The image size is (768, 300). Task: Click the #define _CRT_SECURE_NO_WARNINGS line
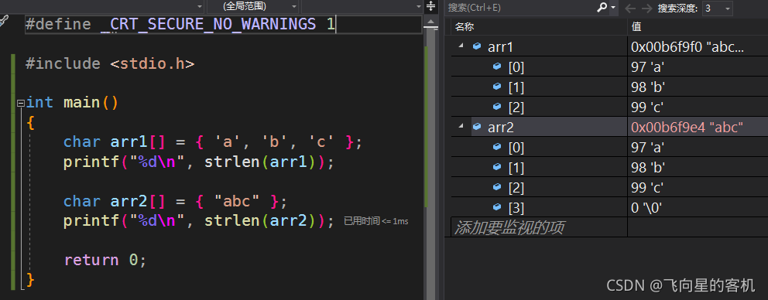click(x=180, y=25)
